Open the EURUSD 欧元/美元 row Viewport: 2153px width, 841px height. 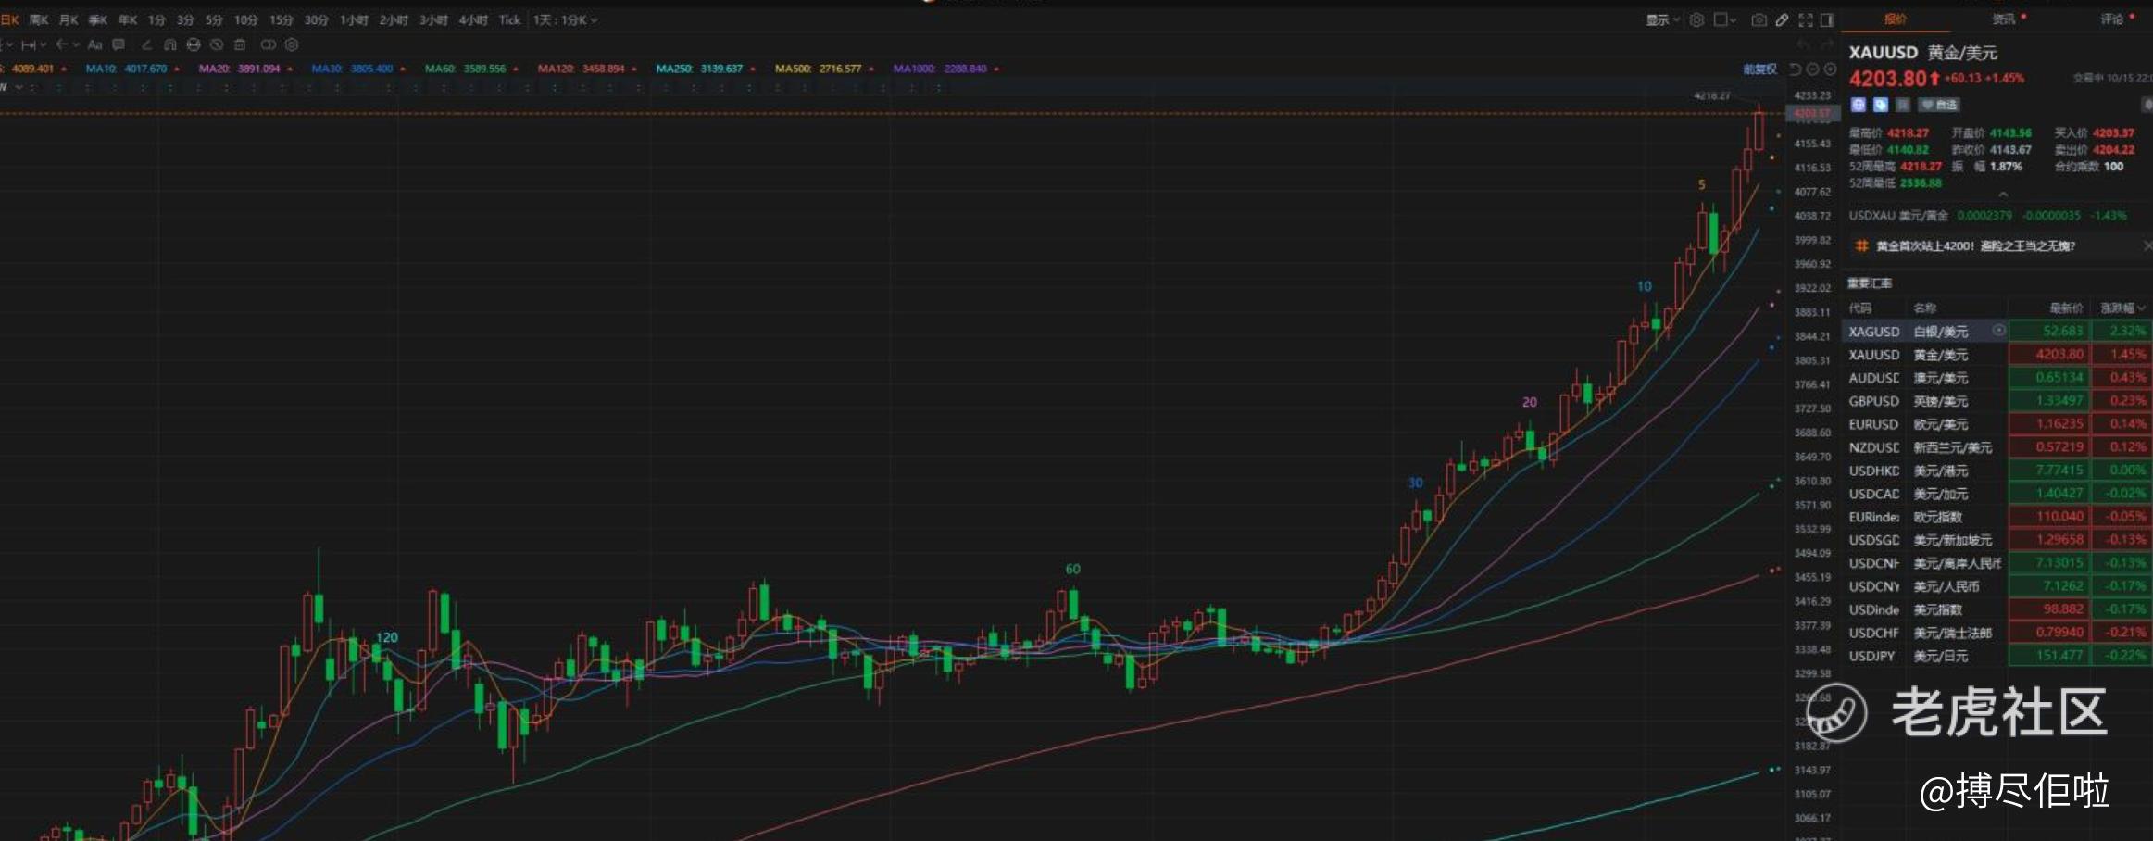1997,424
